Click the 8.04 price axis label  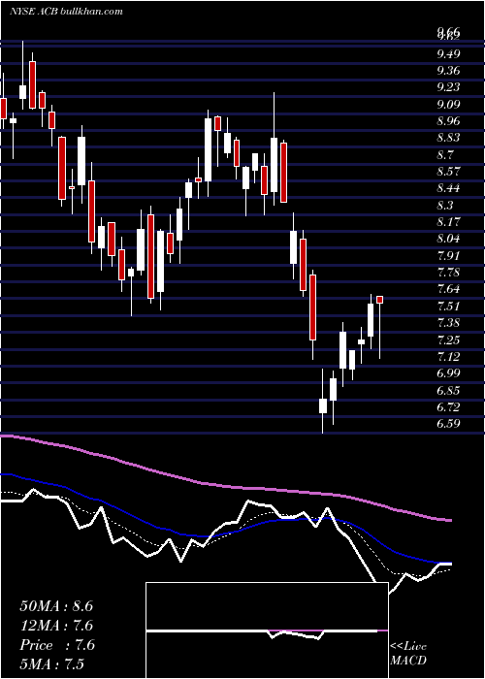click(x=448, y=239)
